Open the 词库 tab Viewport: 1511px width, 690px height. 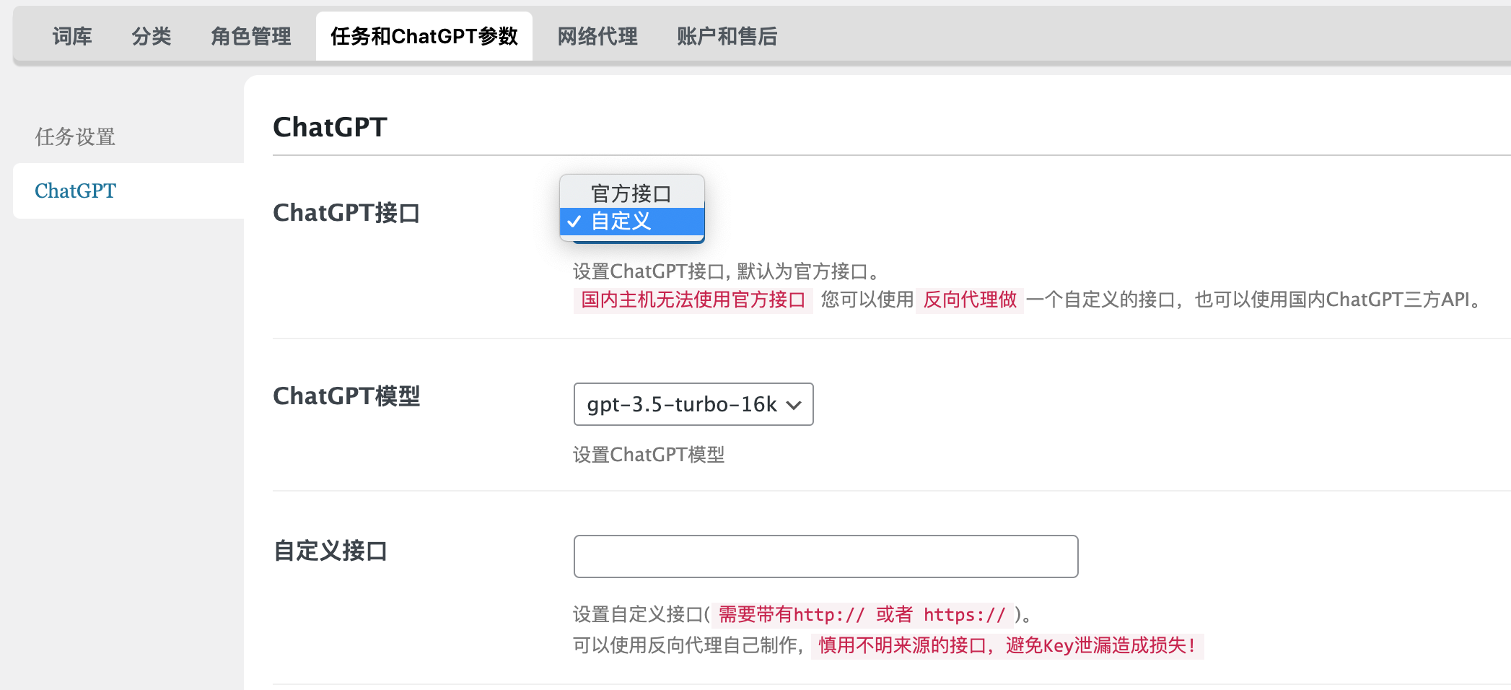pos(72,36)
